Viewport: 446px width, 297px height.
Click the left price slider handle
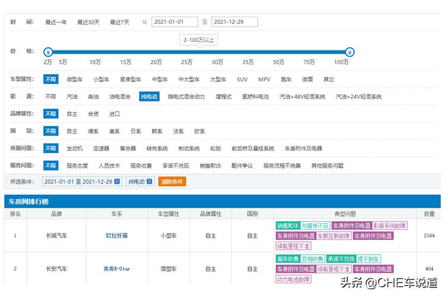click(48, 52)
